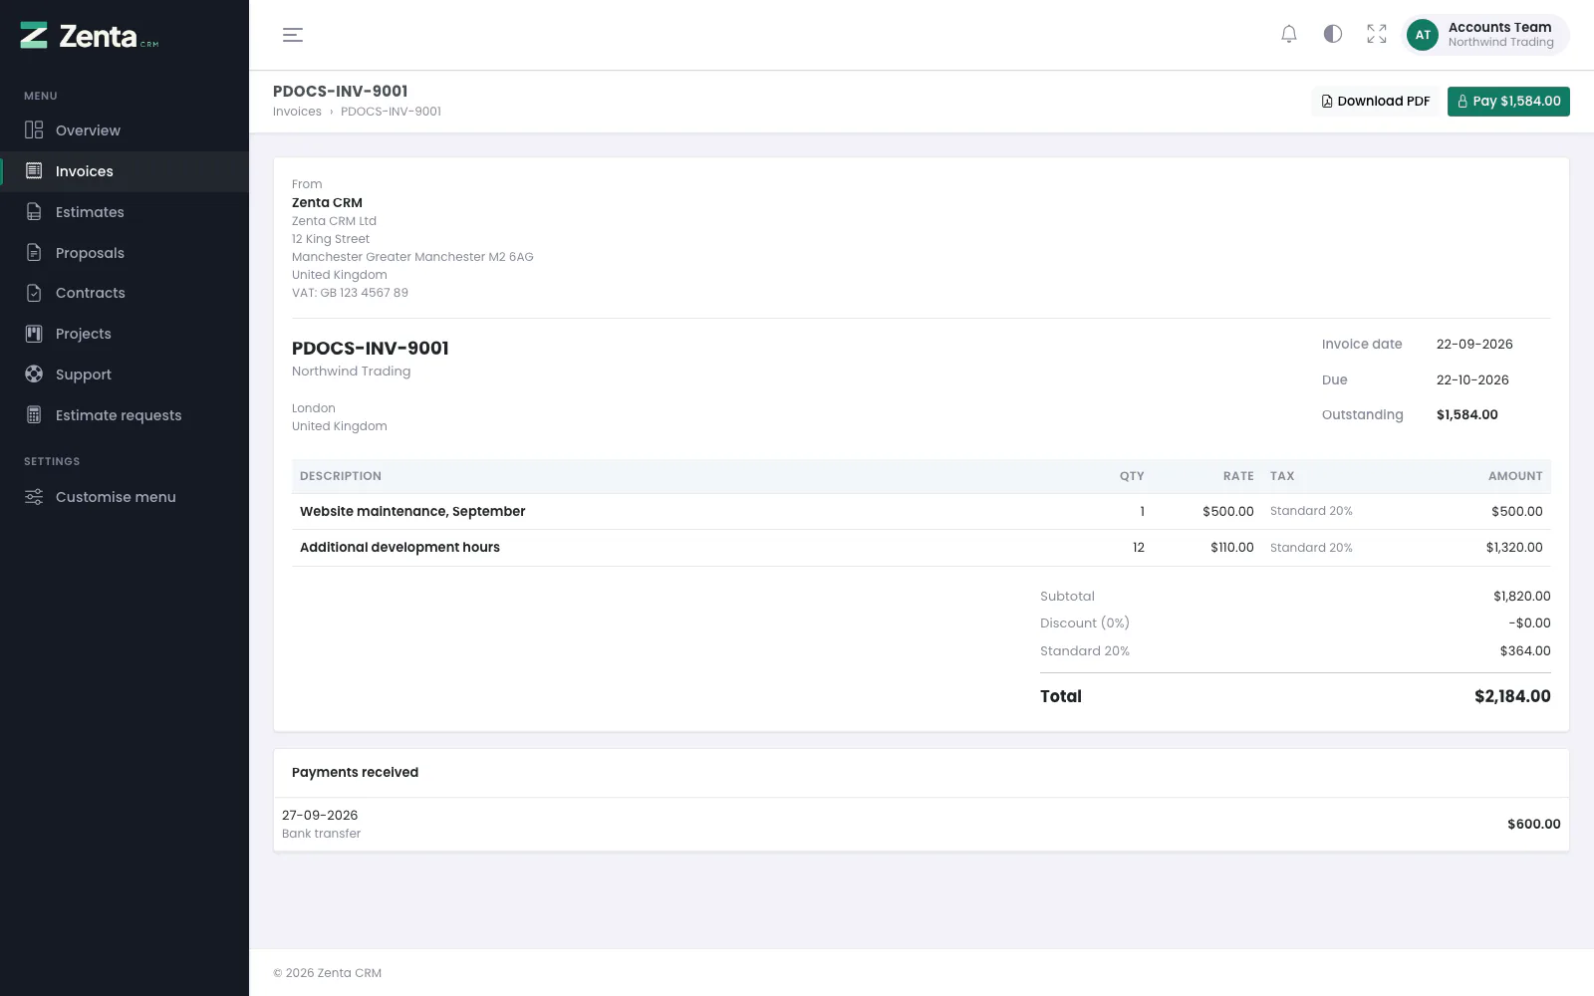Toggle dark mode contrast icon
The height and width of the screenshot is (996, 1594).
coord(1333,34)
